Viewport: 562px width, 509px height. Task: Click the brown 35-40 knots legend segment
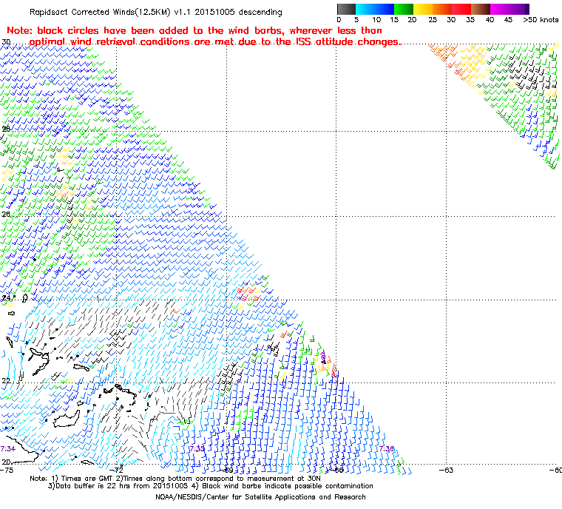(480, 9)
